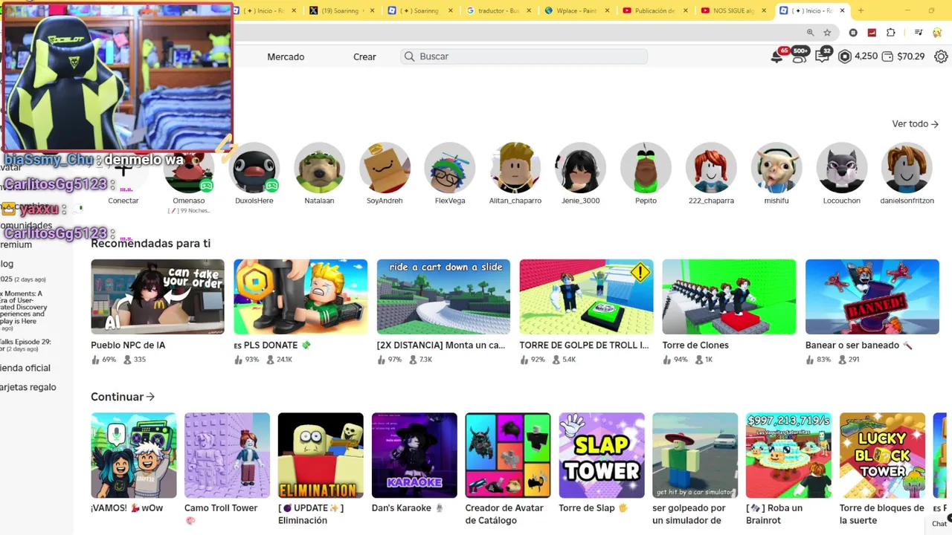Image resolution: width=952 pixels, height=535 pixels.
Task: Open the Pueblo NPC de IA game thumbnail
Action: [x=158, y=296]
